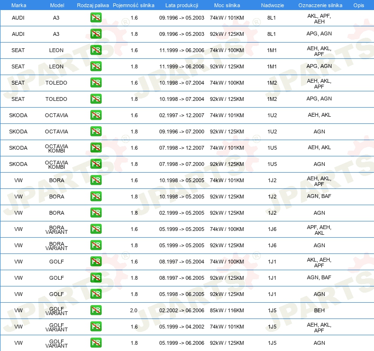This screenshot has width=374, height=351.
Task: Click the AUDI brand cell in the 1.8 row
Action: pyautogui.click(x=18, y=34)
